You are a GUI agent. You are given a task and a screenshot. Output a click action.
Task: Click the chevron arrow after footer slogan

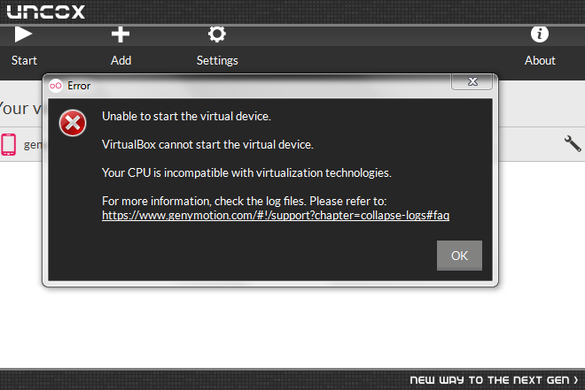tap(576, 380)
